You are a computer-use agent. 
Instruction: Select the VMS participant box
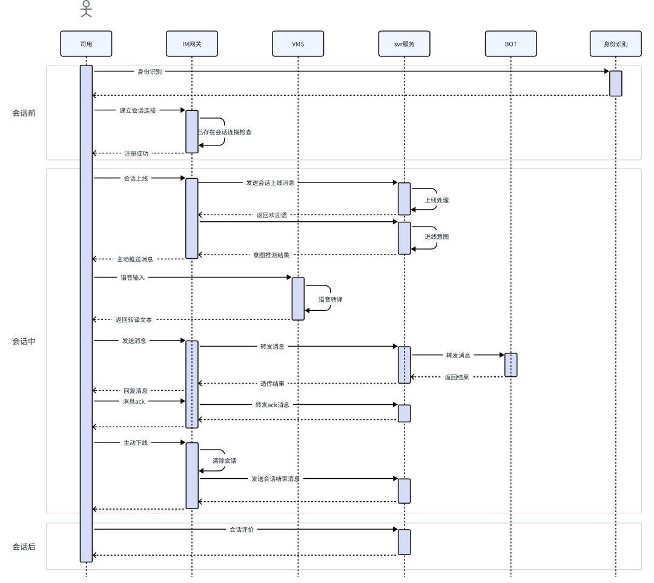298,44
